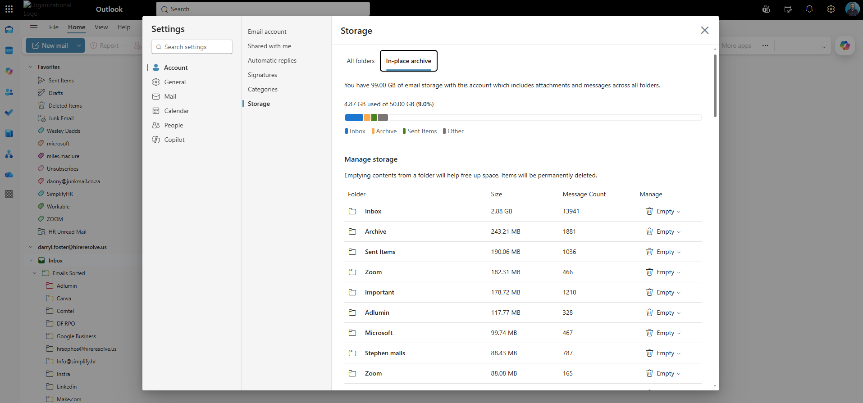Screen dimensions: 863x403
Task: Open the app launcher waffle icon
Action: (9, 9)
